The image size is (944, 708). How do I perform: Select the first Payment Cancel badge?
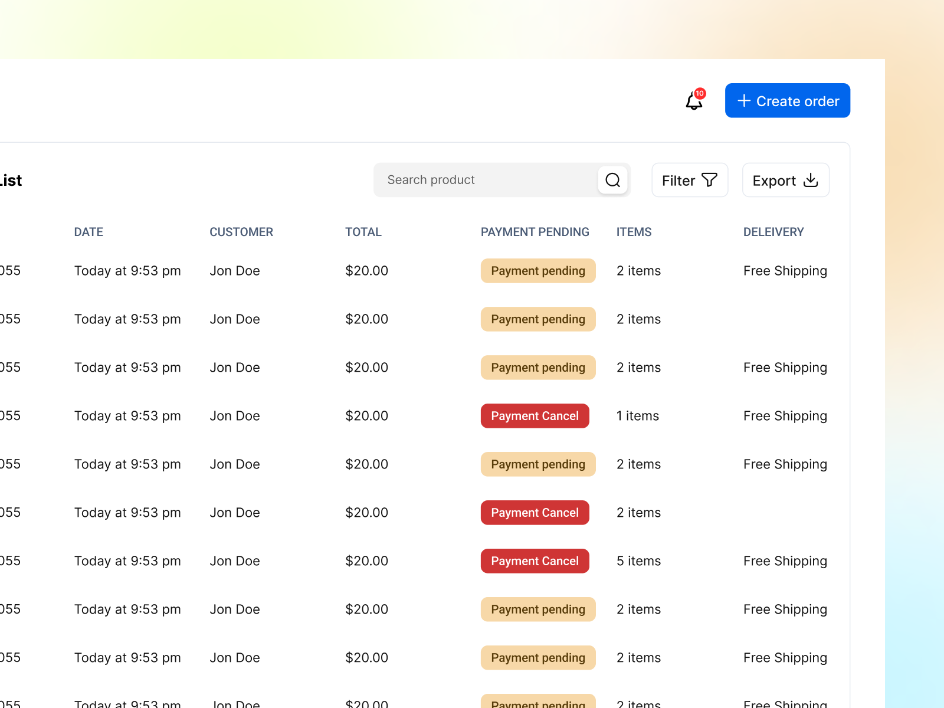coord(535,415)
